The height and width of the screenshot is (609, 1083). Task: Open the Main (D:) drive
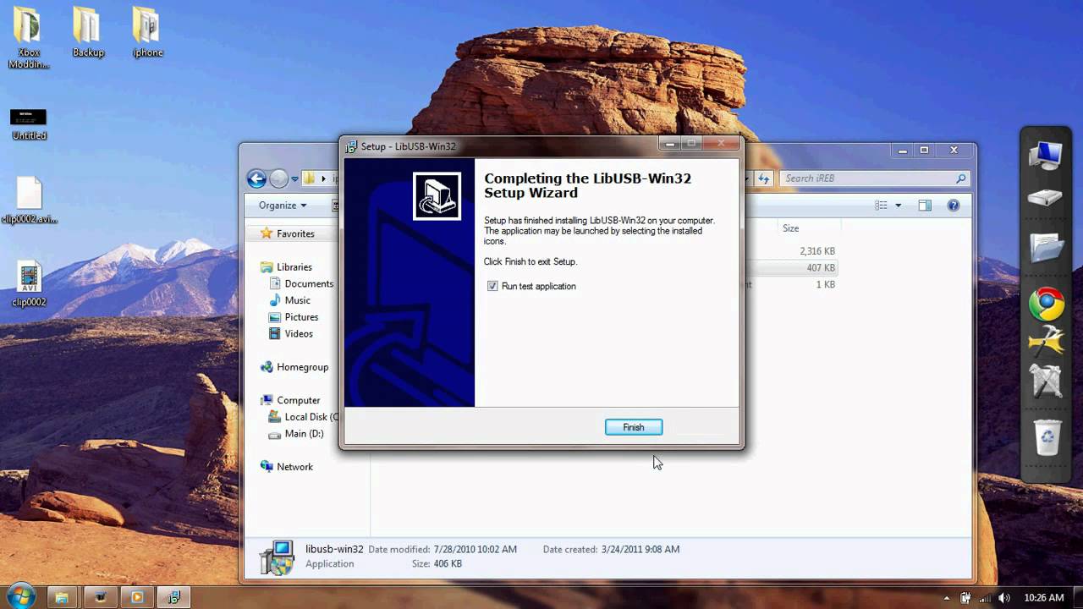[x=295, y=434]
